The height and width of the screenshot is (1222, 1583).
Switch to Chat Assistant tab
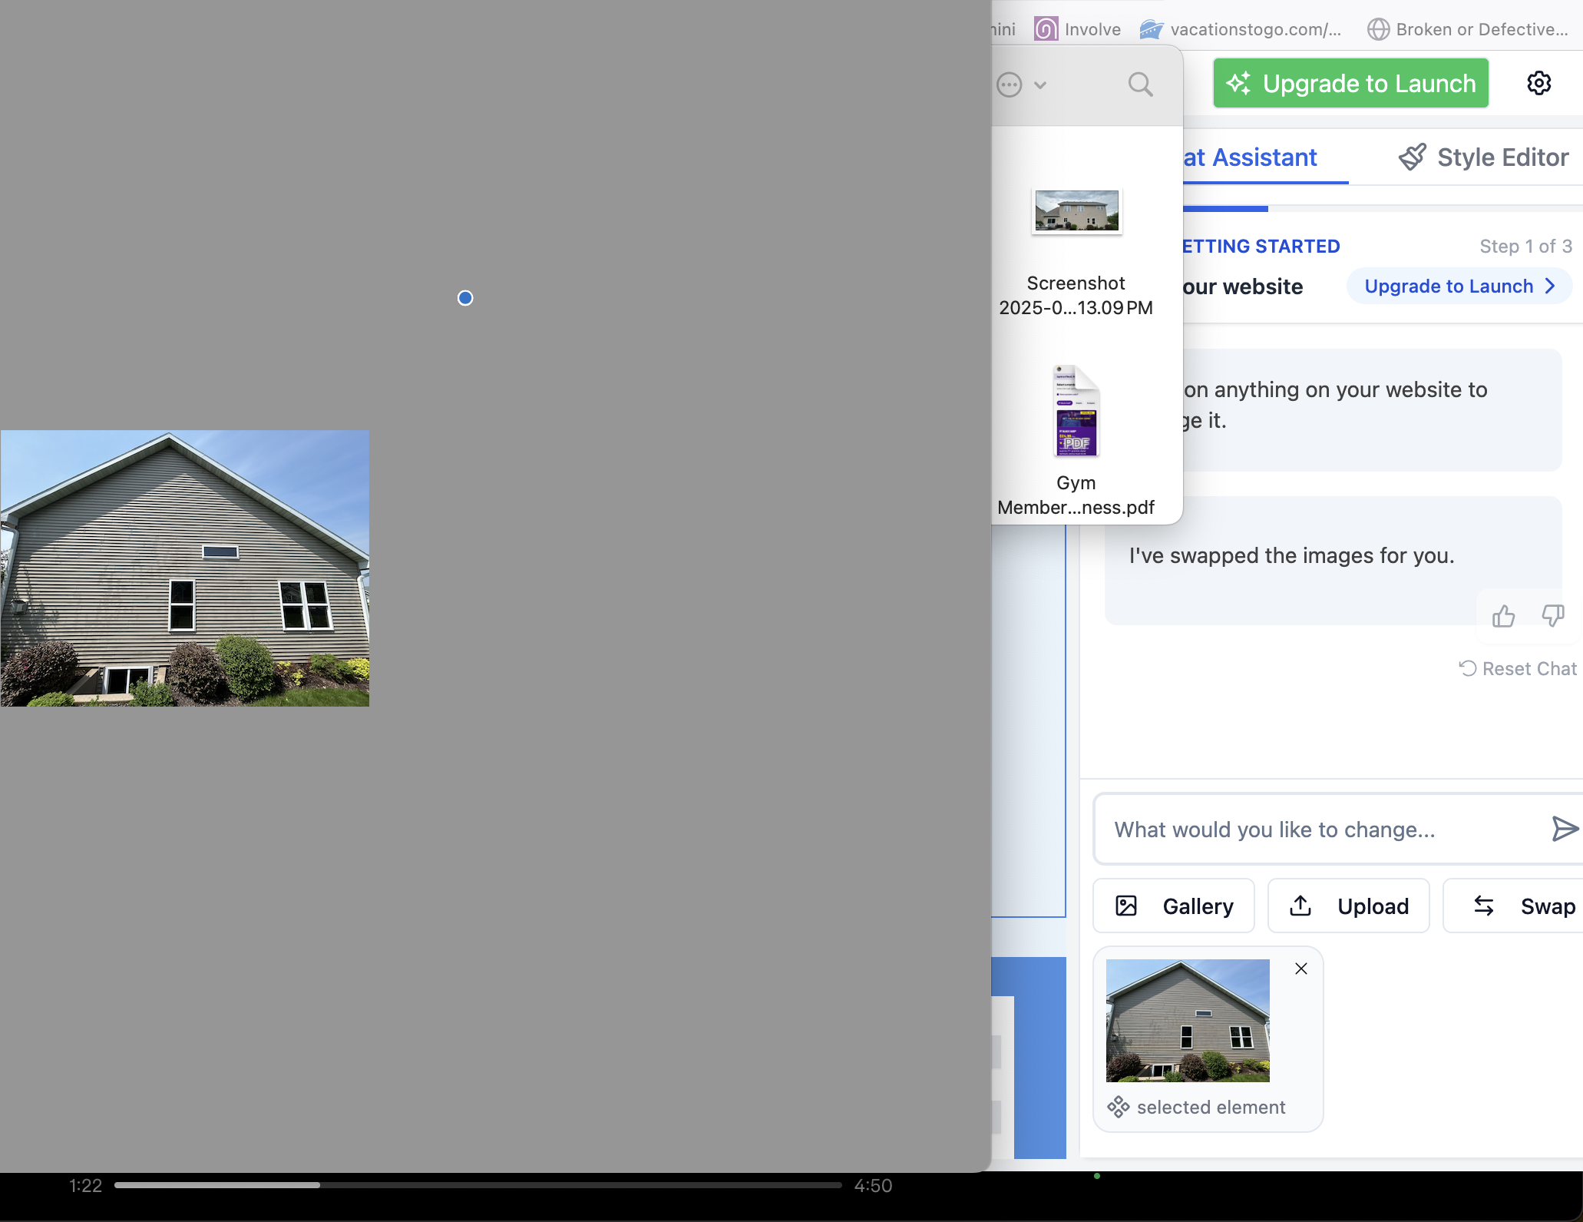[x=1250, y=157]
